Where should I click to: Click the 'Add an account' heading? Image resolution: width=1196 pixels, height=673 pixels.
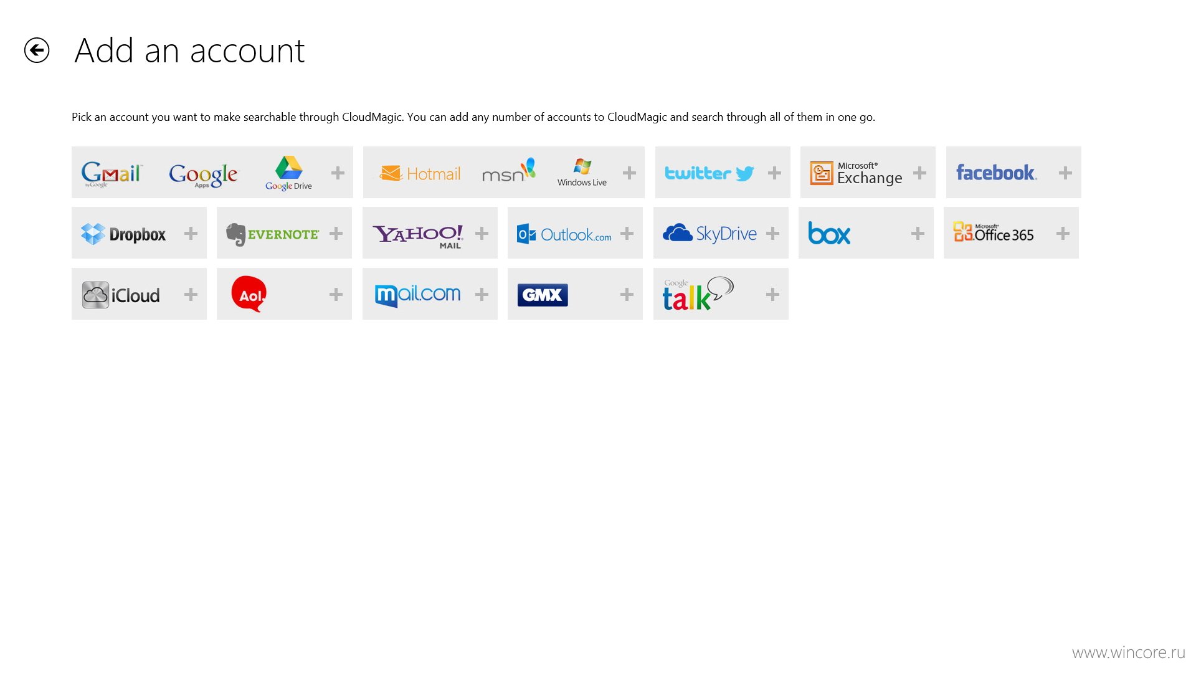pyautogui.click(x=189, y=50)
